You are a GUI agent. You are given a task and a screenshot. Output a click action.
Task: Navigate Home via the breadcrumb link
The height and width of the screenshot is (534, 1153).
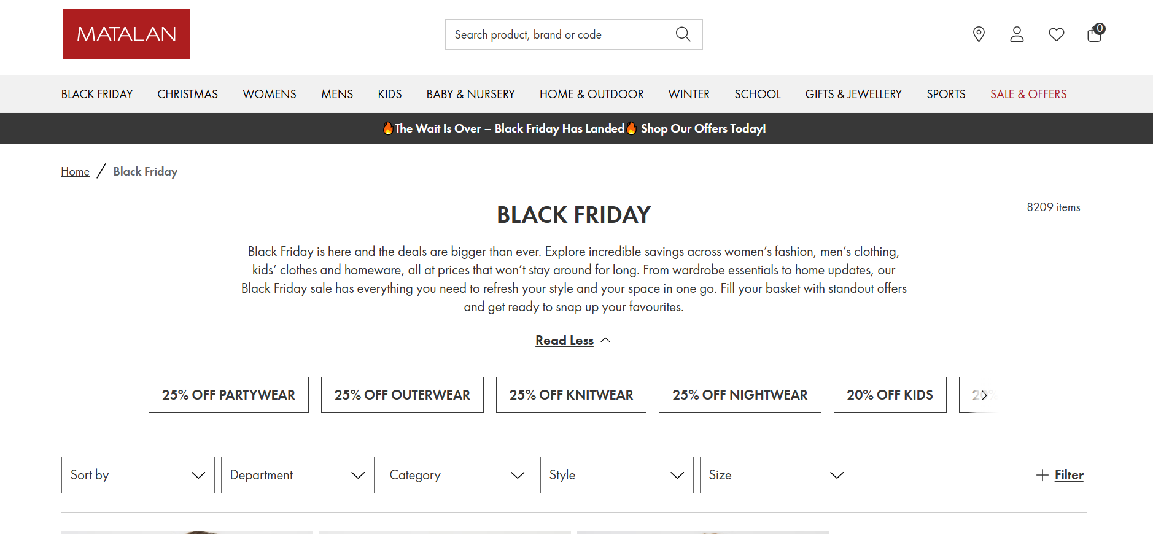(x=75, y=171)
